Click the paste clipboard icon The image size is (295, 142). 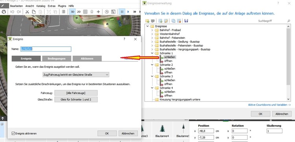click(40, 12)
